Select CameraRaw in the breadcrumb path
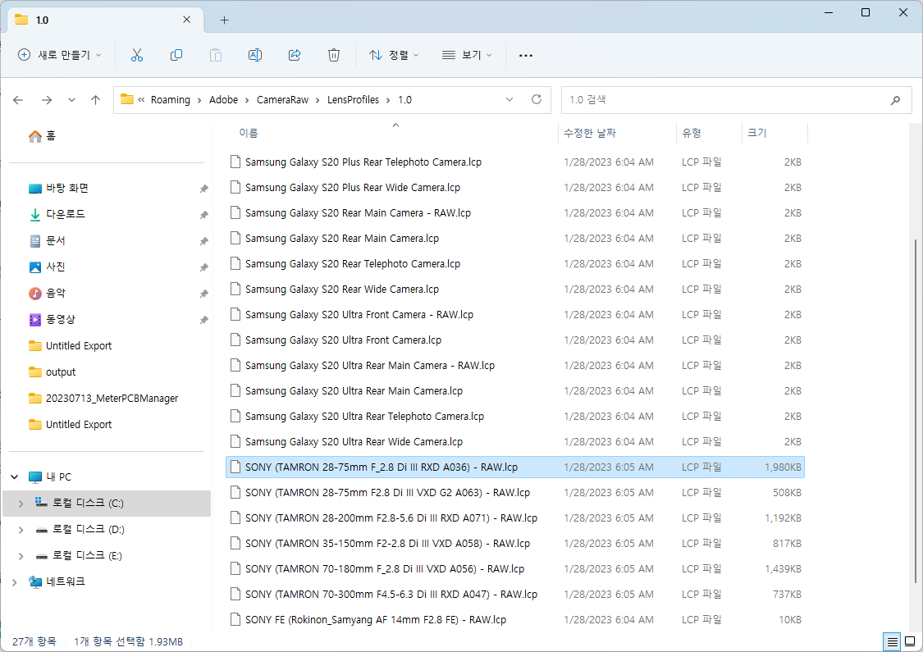Viewport: 923px width, 652px height. [x=282, y=100]
